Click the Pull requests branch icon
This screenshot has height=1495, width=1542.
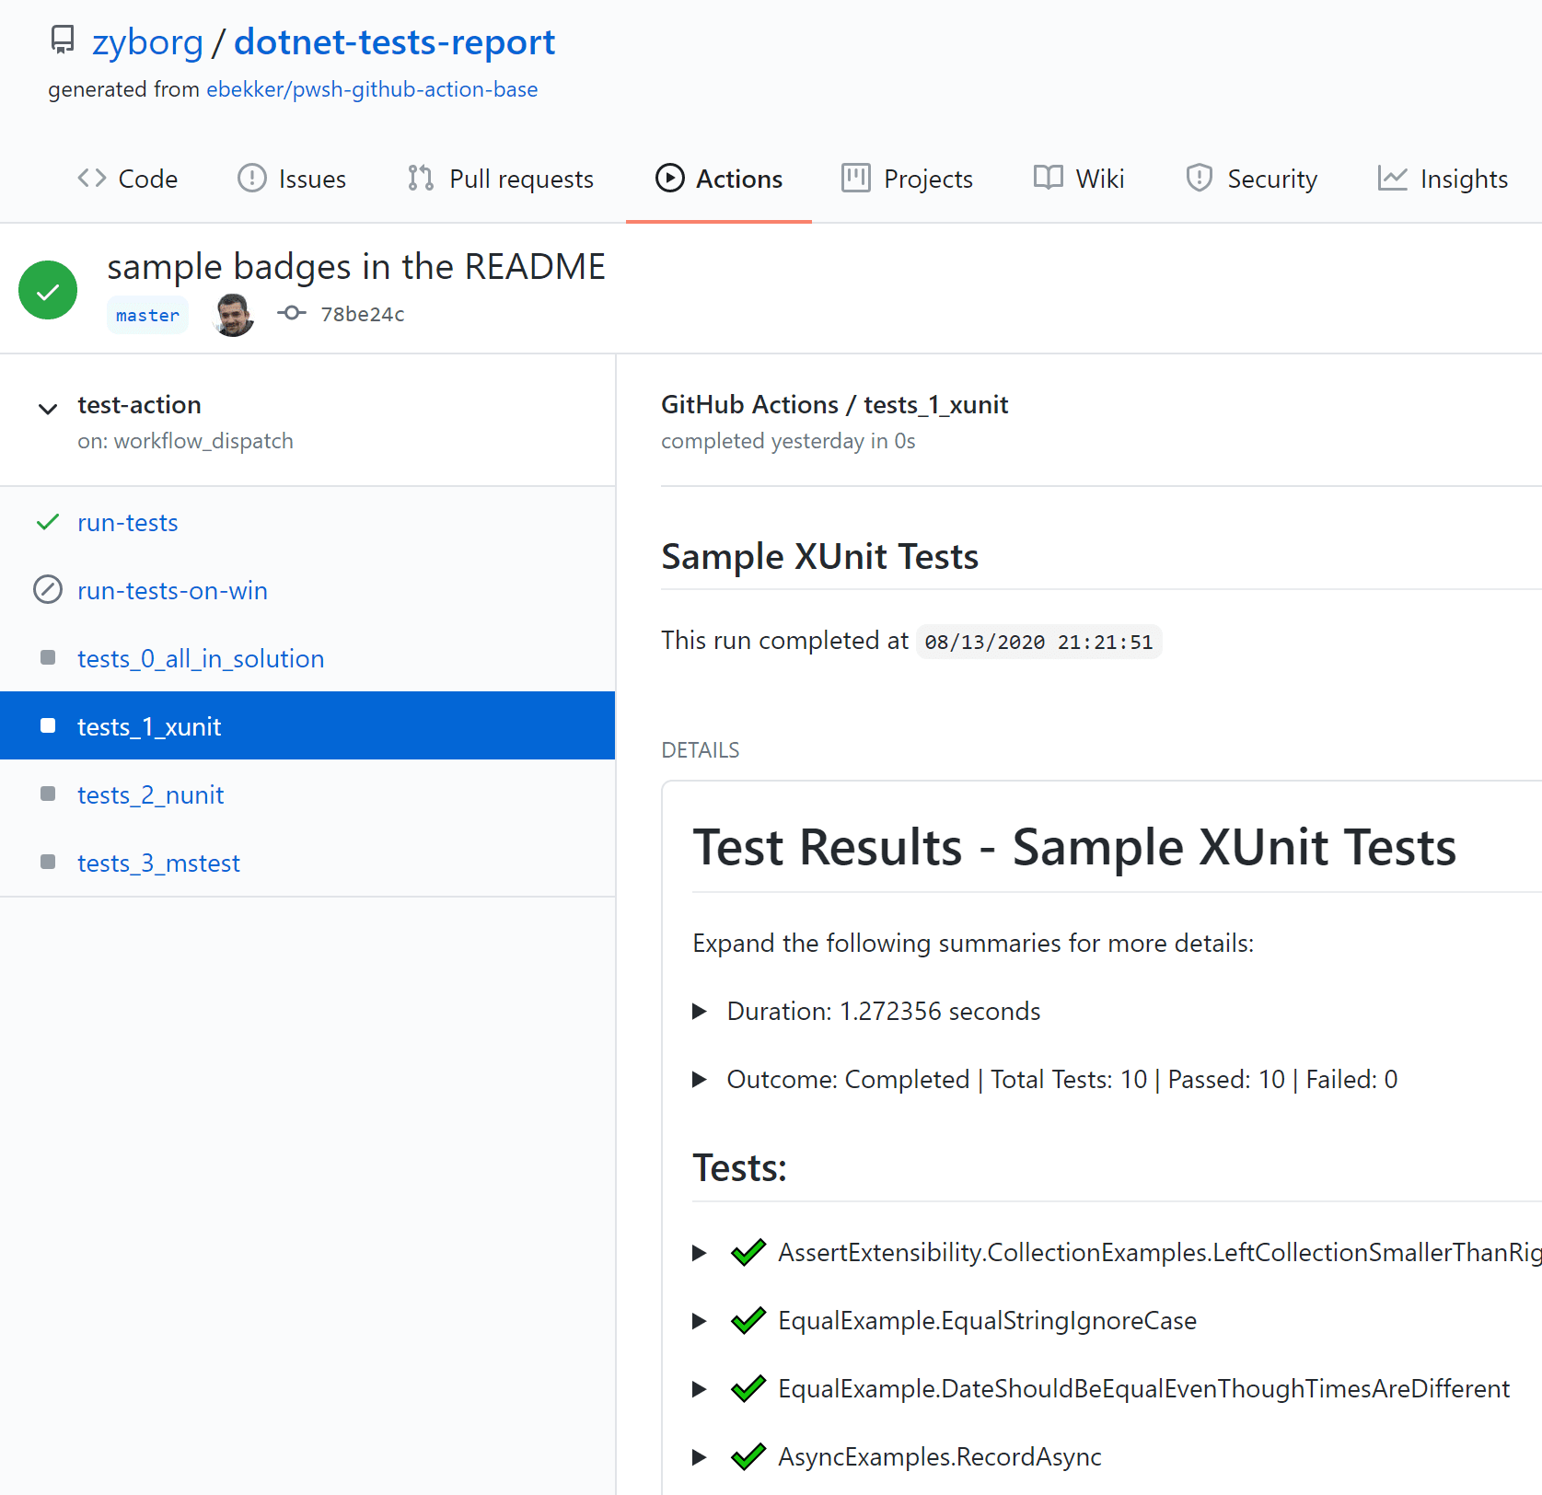coord(419,178)
